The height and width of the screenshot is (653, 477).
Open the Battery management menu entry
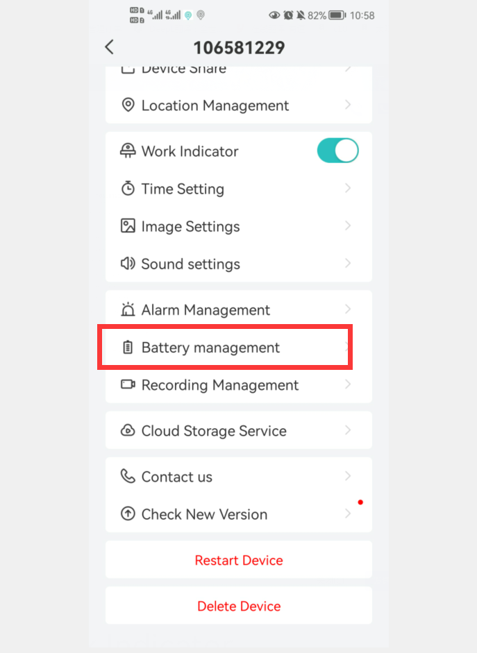click(x=239, y=347)
